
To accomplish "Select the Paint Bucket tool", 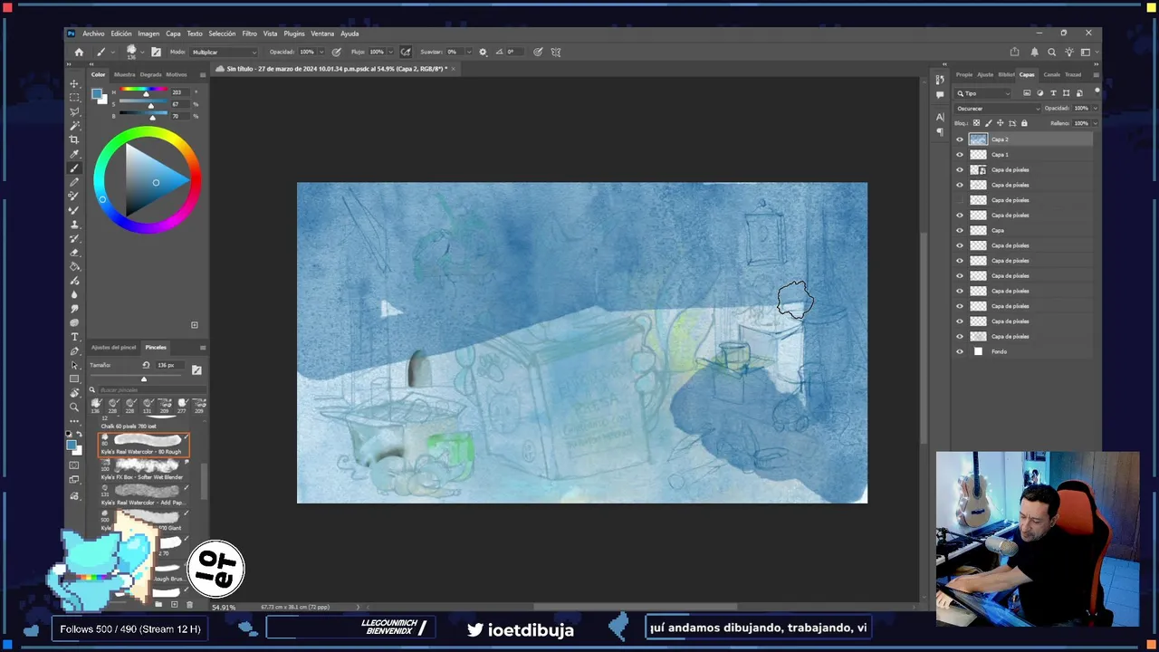I will (74, 266).
